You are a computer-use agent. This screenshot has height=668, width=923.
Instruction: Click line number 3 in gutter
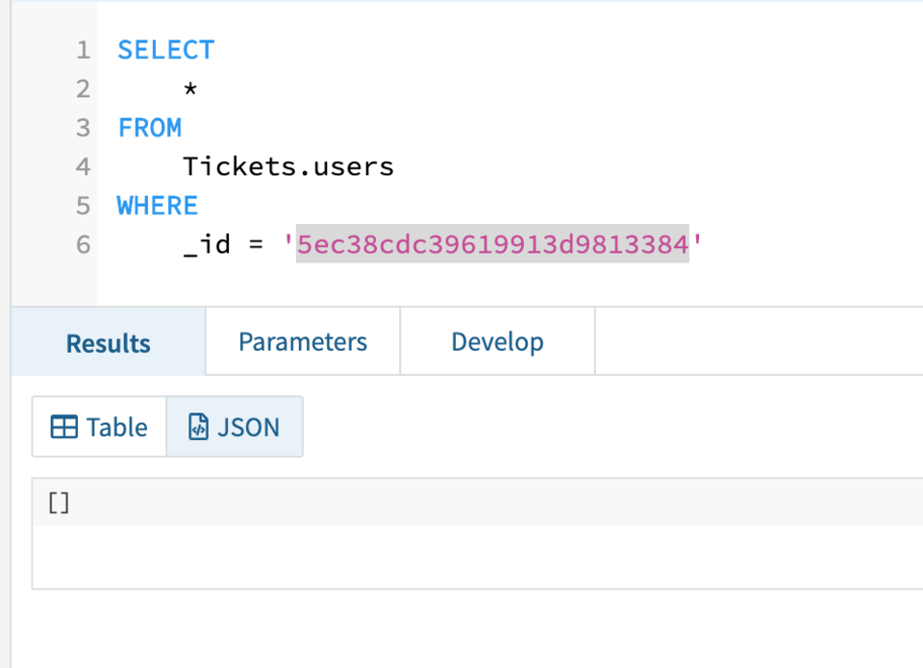83,128
